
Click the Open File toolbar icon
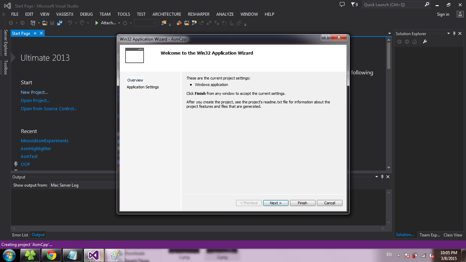click(x=45, y=23)
